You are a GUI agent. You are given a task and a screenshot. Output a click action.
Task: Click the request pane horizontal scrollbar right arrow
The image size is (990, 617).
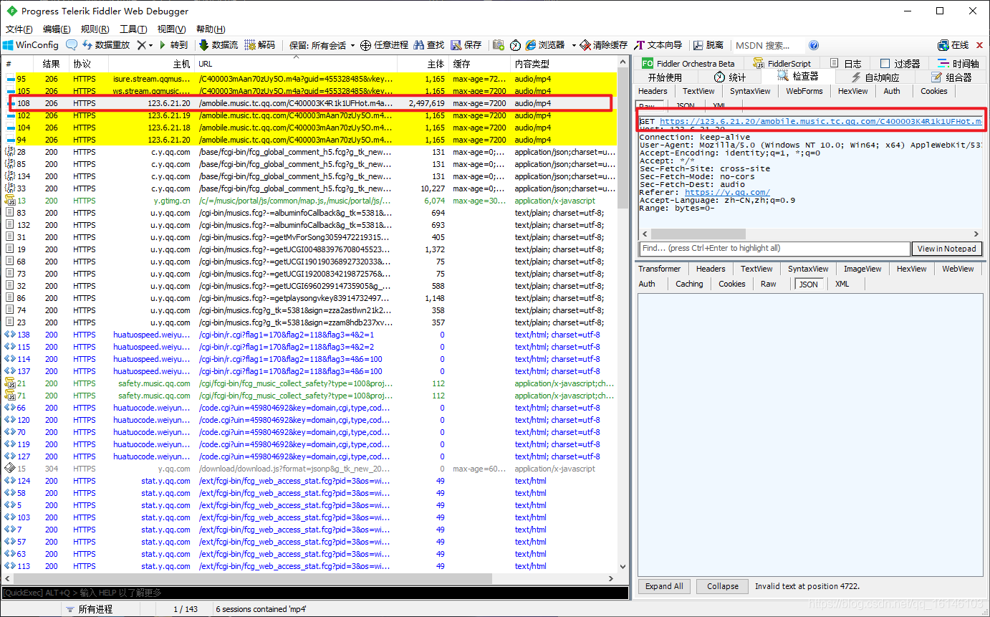tap(976, 234)
